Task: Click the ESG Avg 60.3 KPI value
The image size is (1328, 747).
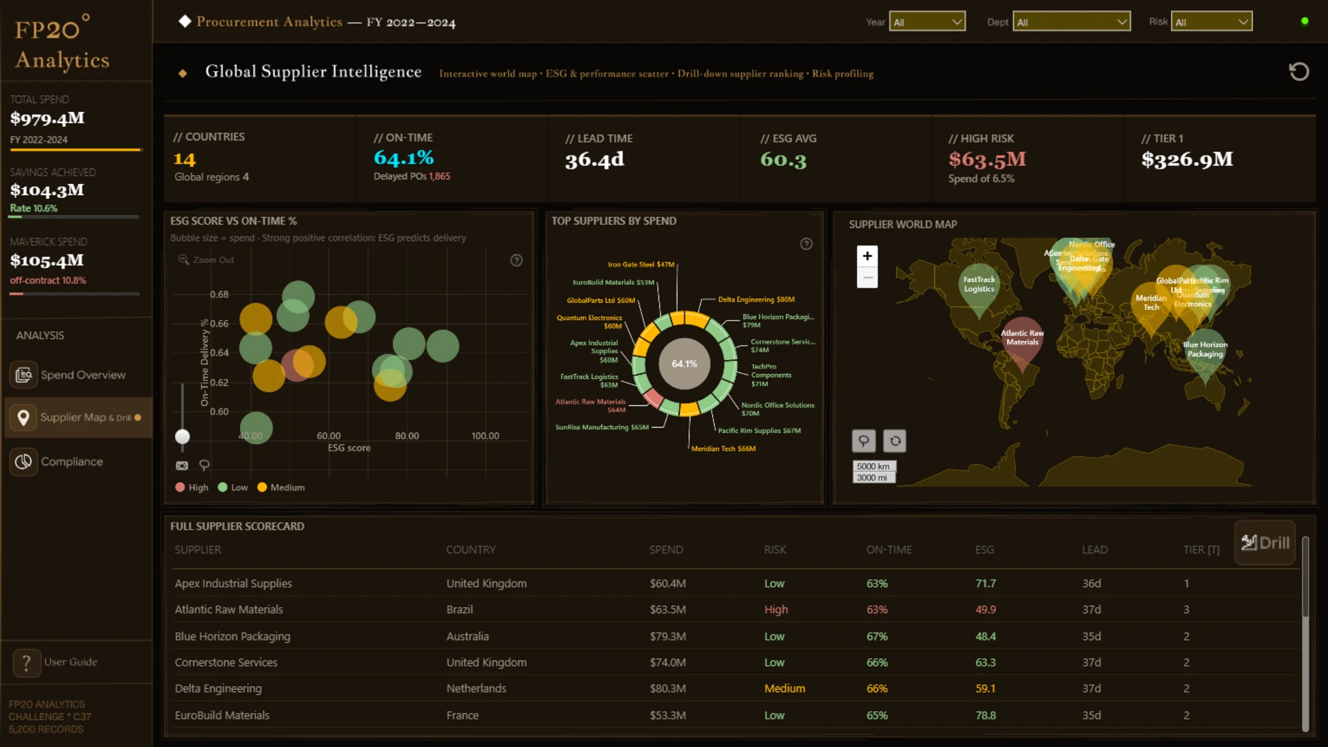Action: point(784,160)
